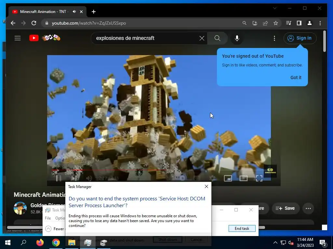Go to YouTube home via logo
Screen dimensions: 333x249
pos(34,38)
